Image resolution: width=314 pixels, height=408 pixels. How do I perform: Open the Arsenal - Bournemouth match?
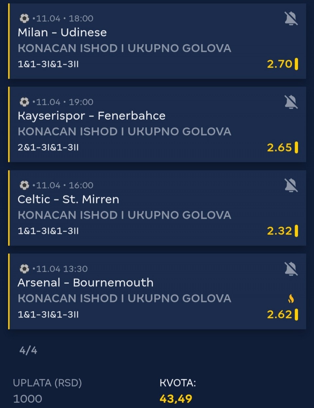85,282
